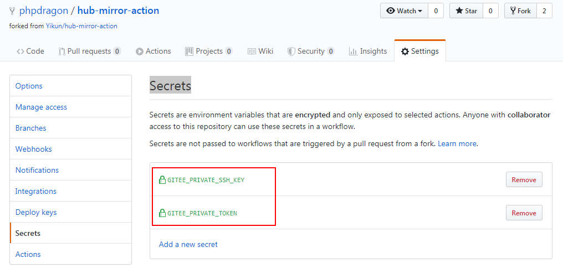Open Webhooks settings

point(71,149)
